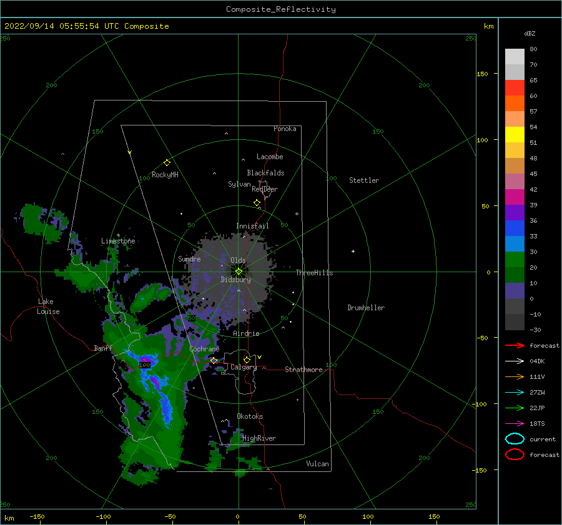Screen dimensions: 562x525
Task: Click the magenta high-reflectivity core east of Banff
Action: pyautogui.click(x=145, y=359)
